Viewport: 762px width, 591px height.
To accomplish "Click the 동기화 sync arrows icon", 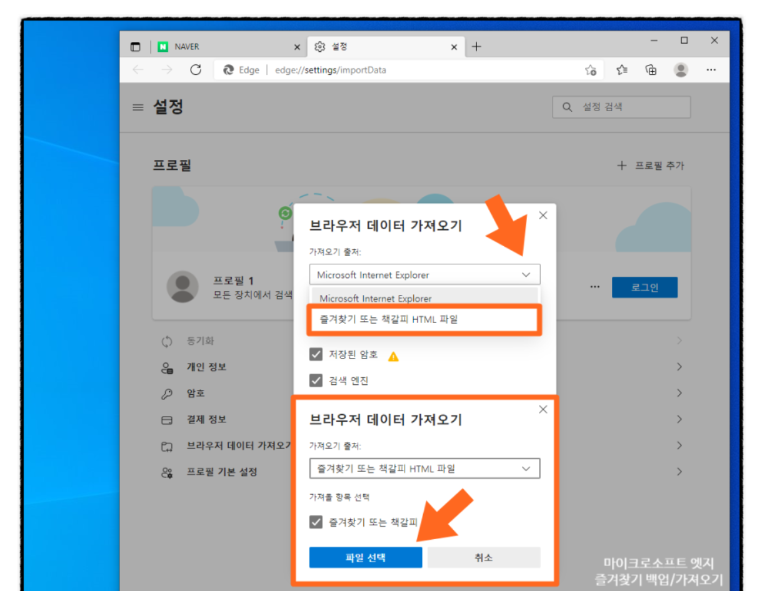I will coord(167,342).
